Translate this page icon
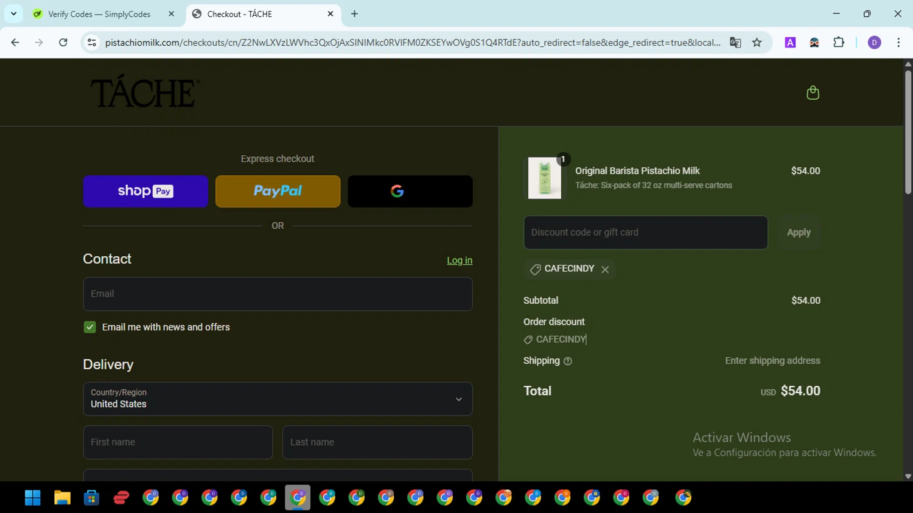The width and height of the screenshot is (913, 513). [x=735, y=43]
